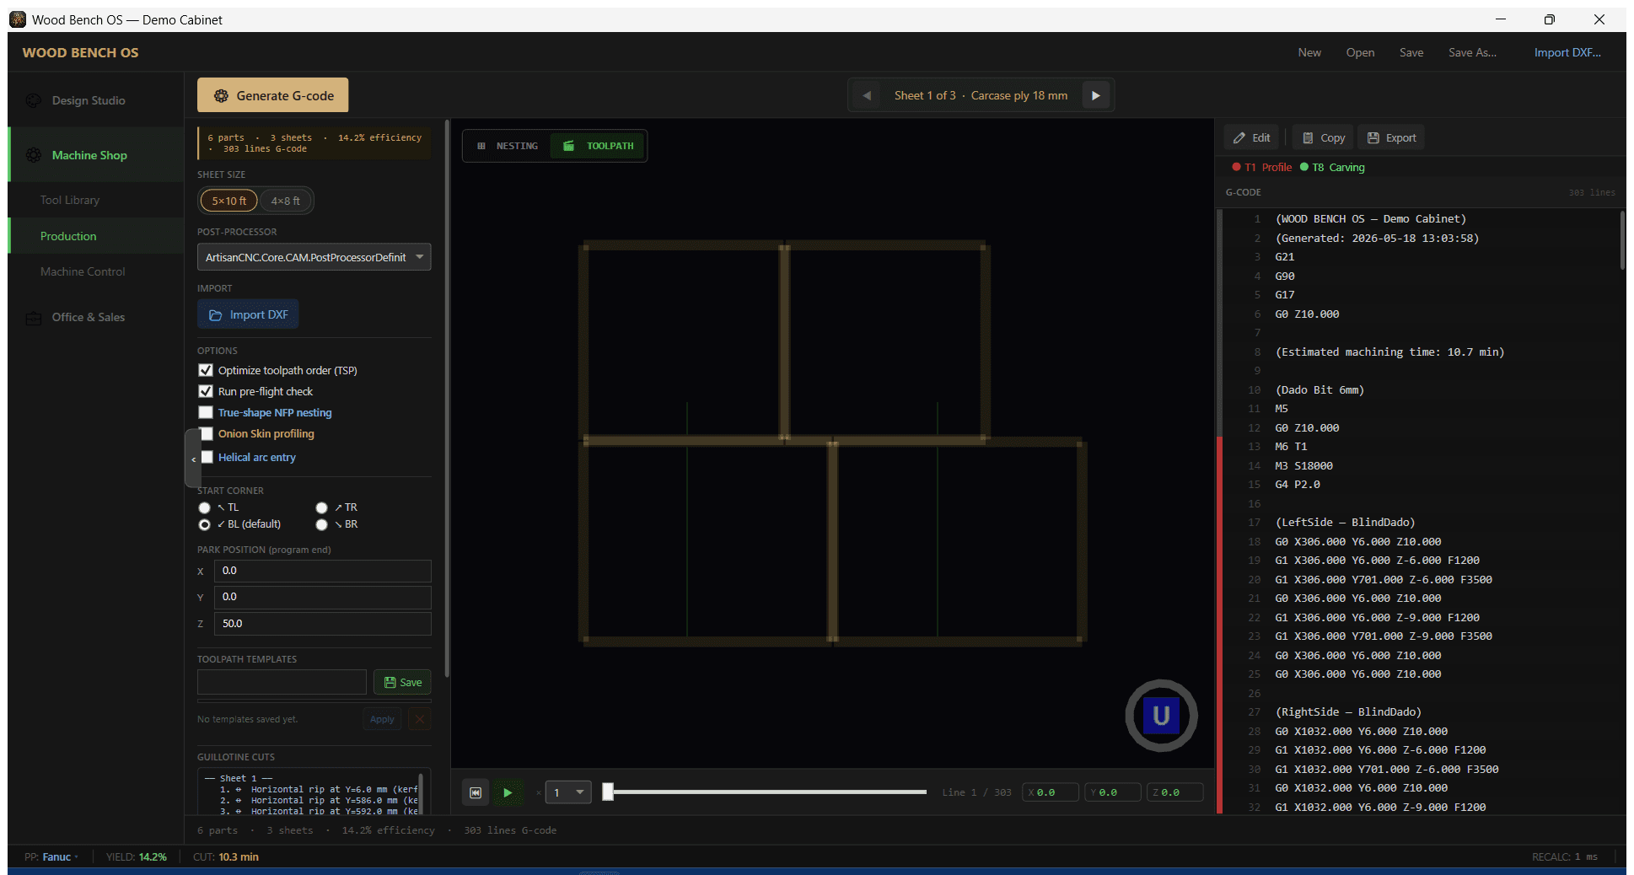Enable Onion Skin profiling checkbox
This screenshot has height=875, width=1634.
coord(207,433)
